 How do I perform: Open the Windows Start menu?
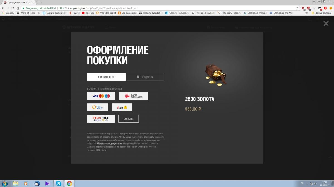click(x=4, y=183)
